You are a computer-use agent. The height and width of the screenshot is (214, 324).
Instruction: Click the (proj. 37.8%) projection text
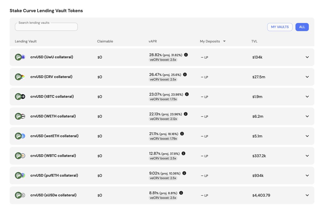point(171,154)
